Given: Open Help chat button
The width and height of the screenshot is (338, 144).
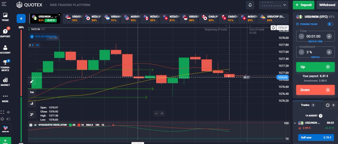Looking at the screenshot, I should tap(5, 140).
